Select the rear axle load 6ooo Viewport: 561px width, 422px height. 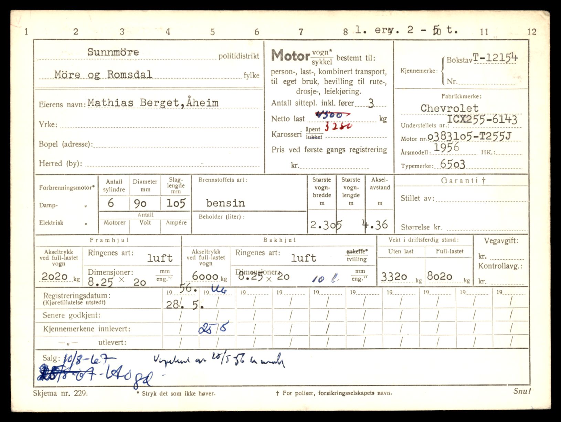(x=205, y=276)
